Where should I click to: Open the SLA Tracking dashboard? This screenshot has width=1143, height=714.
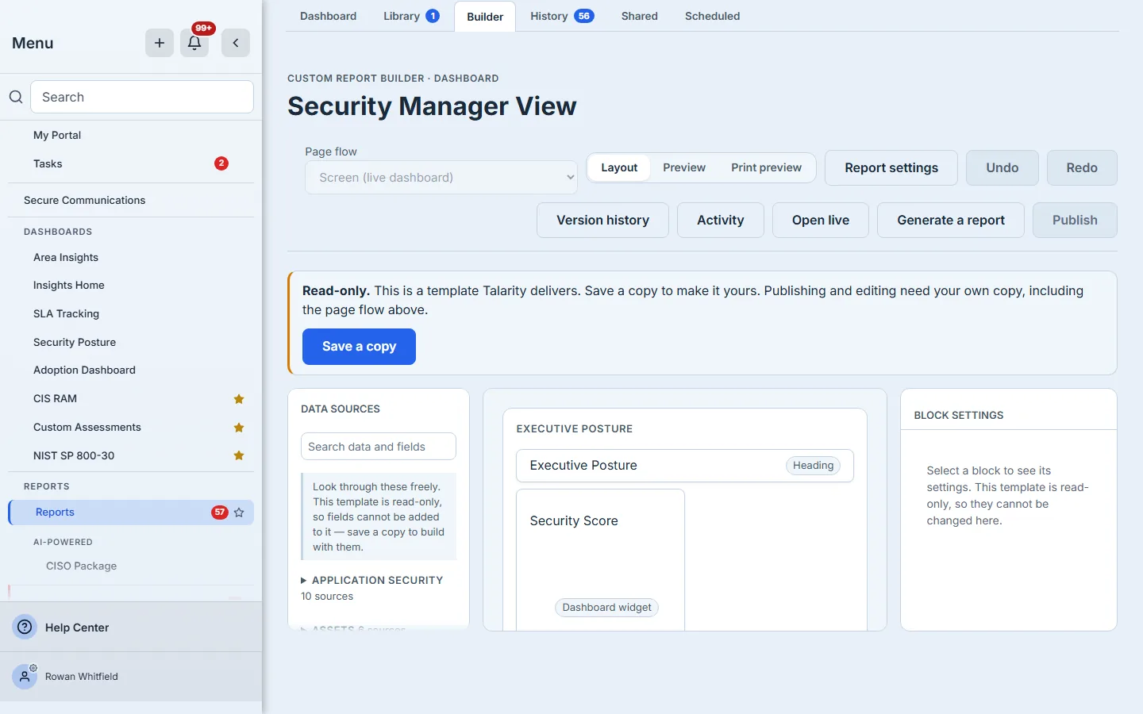131,313
